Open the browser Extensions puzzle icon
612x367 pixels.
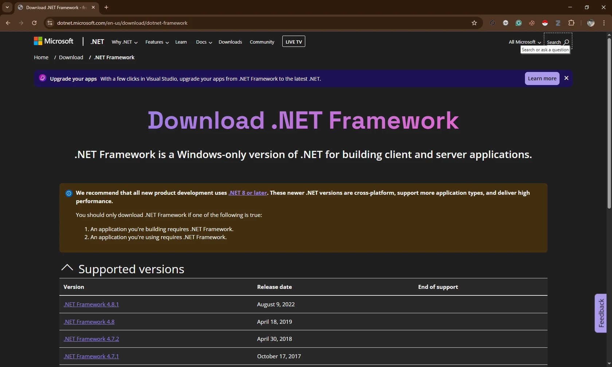pos(571,23)
